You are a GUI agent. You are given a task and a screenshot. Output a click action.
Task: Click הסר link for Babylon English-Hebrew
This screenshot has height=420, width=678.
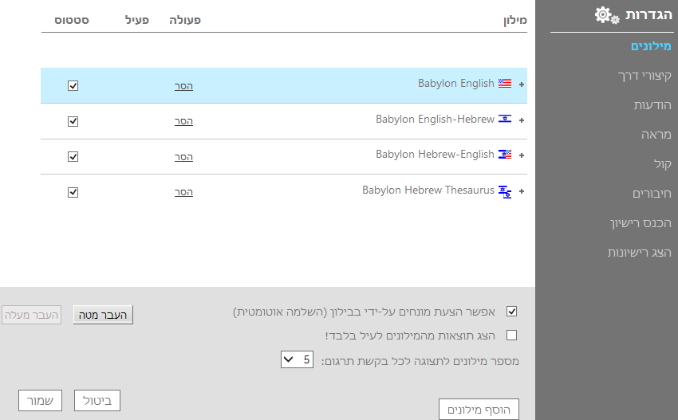point(183,121)
